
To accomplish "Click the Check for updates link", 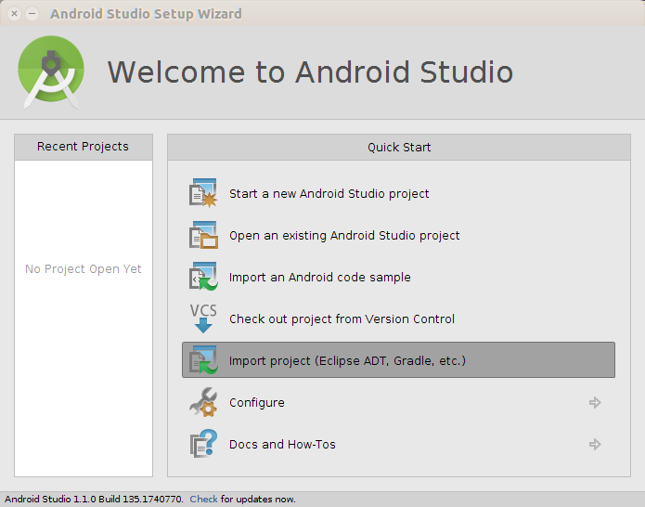I will (x=203, y=499).
